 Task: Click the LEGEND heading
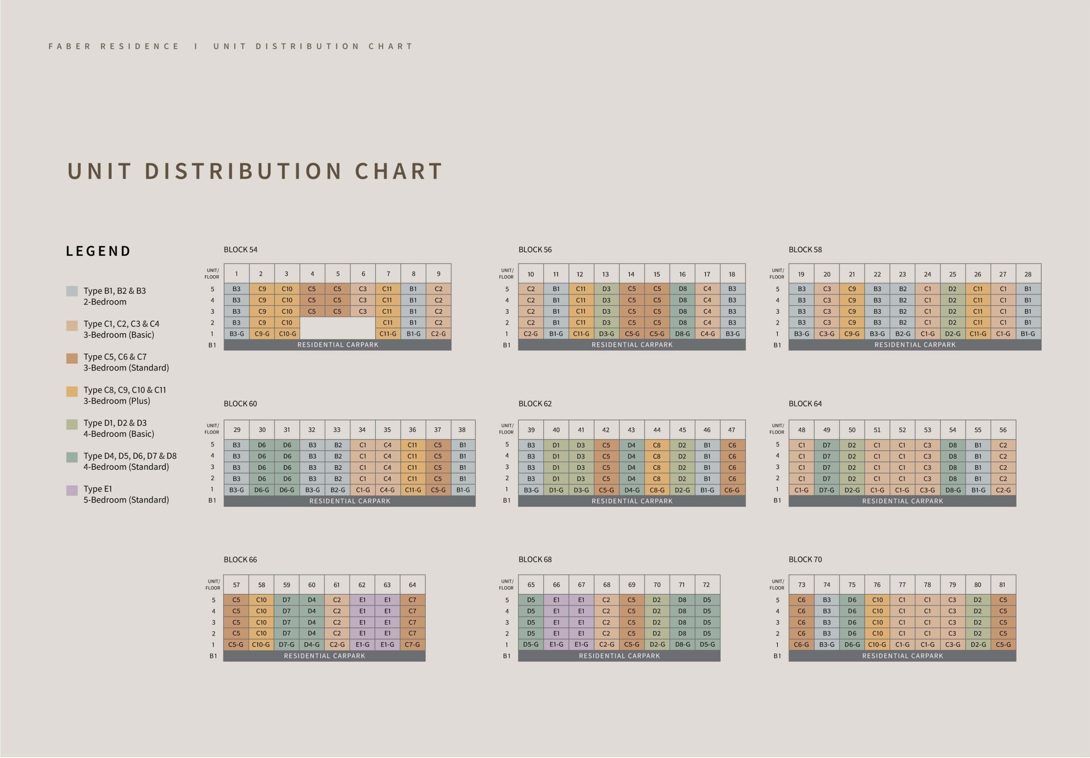(98, 251)
